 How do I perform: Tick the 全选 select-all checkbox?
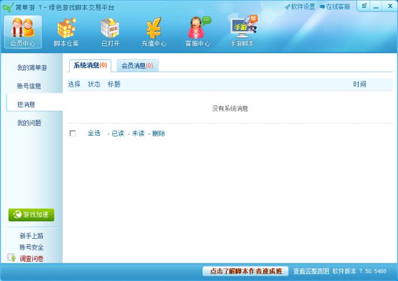point(73,133)
